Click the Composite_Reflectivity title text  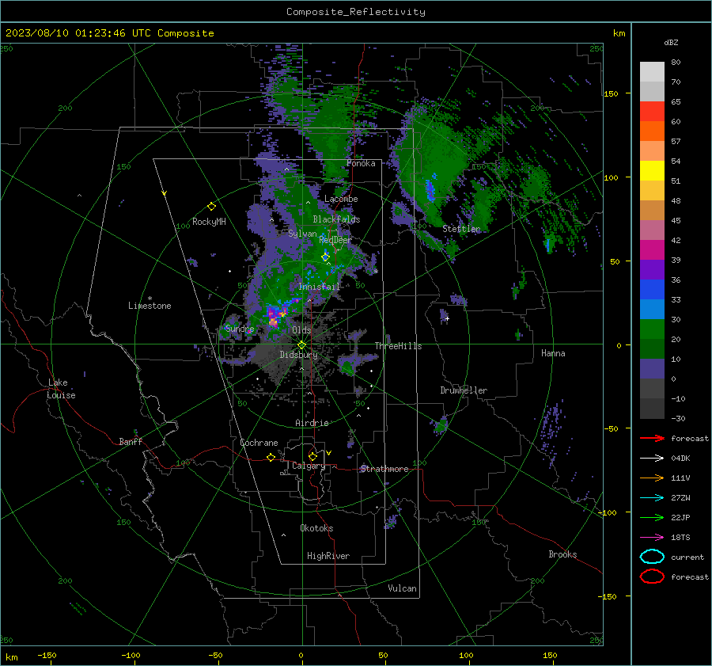tap(356, 12)
